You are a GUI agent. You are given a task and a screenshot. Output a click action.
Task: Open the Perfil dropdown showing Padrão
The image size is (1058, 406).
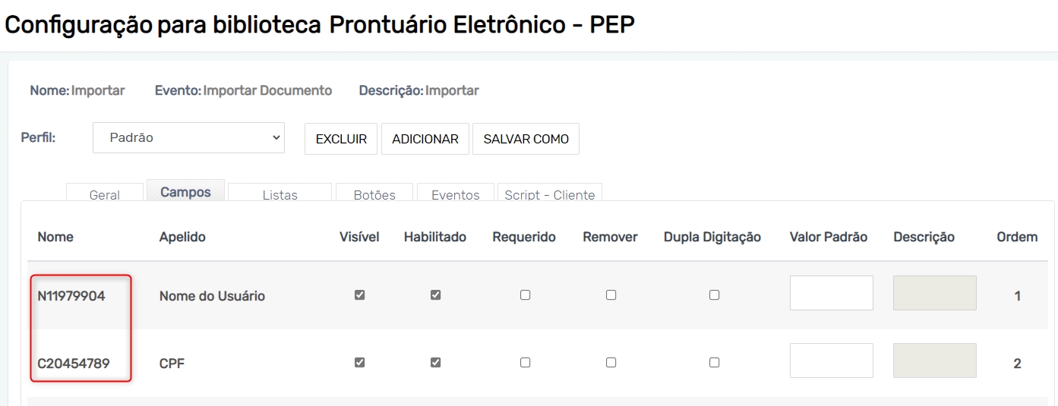(x=188, y=138)
